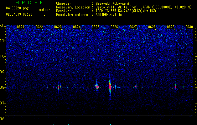
Task: Click the 1.0 kHz axis label
Action: [x=3, y=56]
